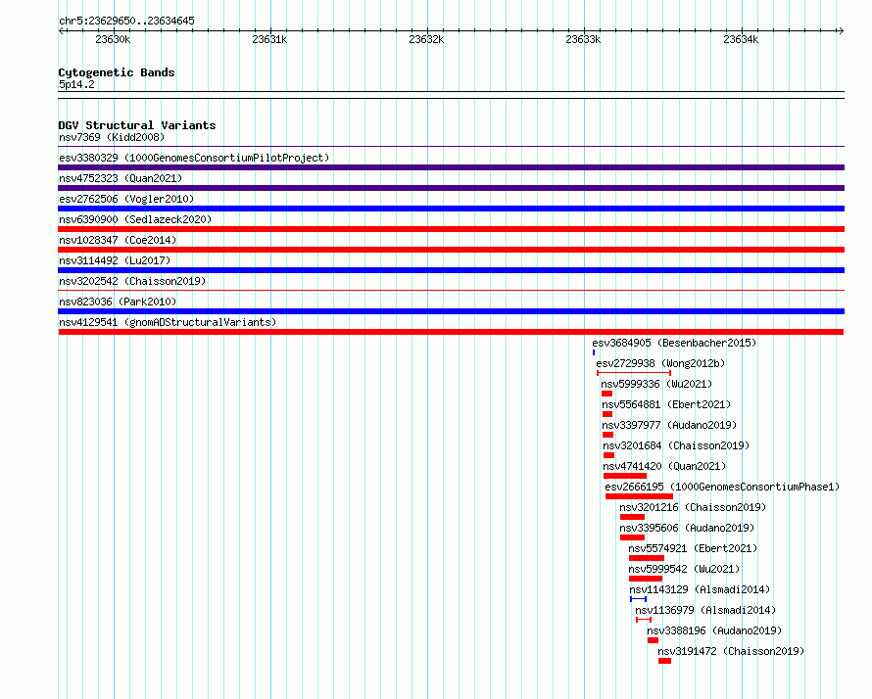872x699 pixels.
Task: Open the esv2666195 1000GenomesConsortiumPhase1 label
Action: (722, 487)
